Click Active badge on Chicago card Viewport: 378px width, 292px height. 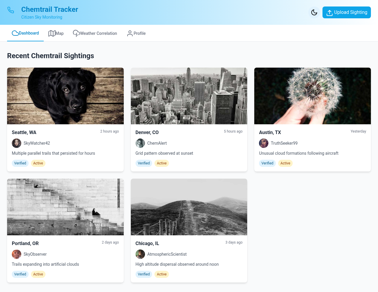click(162, 274)
